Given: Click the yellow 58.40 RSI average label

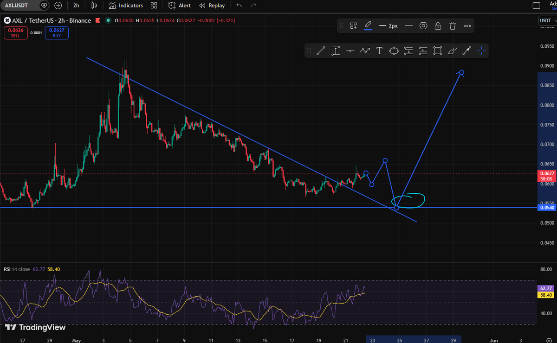Looking at the screenshot, I should pos(546,294).
